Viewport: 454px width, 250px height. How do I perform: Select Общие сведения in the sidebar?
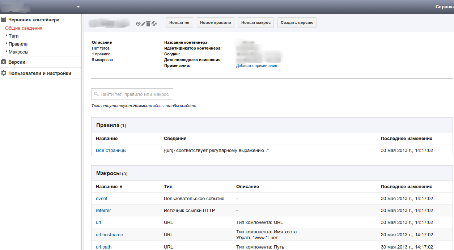[x=24, y=28]
